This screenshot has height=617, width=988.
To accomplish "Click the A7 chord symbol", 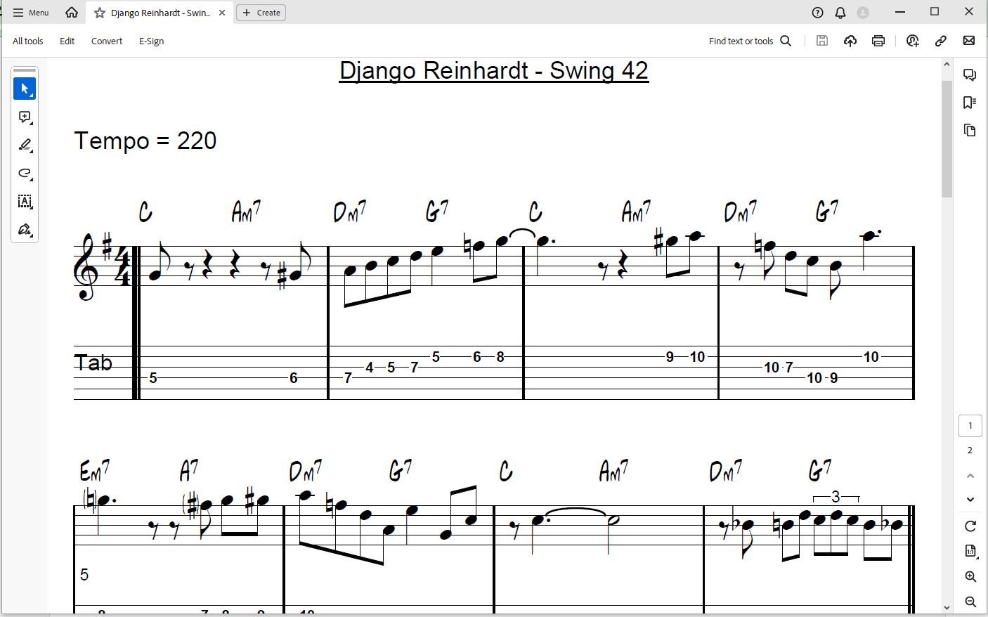I will (x=189, y=470).
